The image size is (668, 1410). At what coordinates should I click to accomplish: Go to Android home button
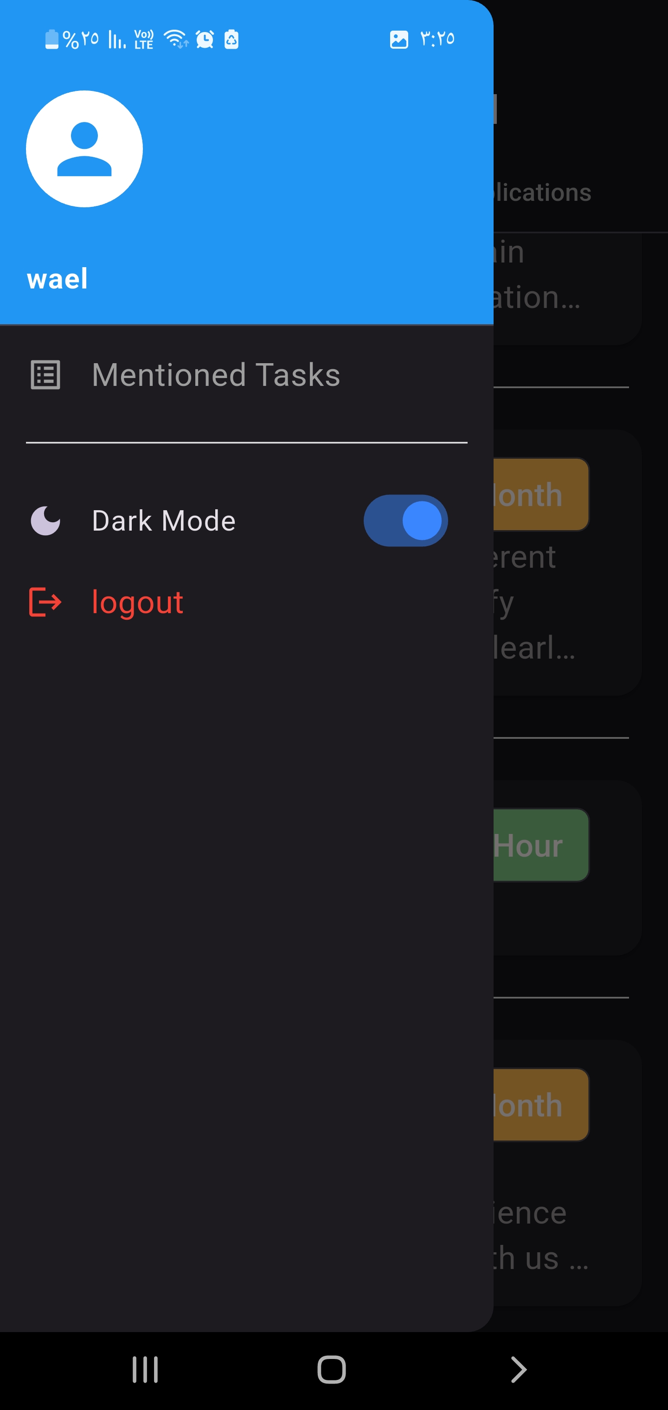pyautogui.click(x=332, y=1370)
